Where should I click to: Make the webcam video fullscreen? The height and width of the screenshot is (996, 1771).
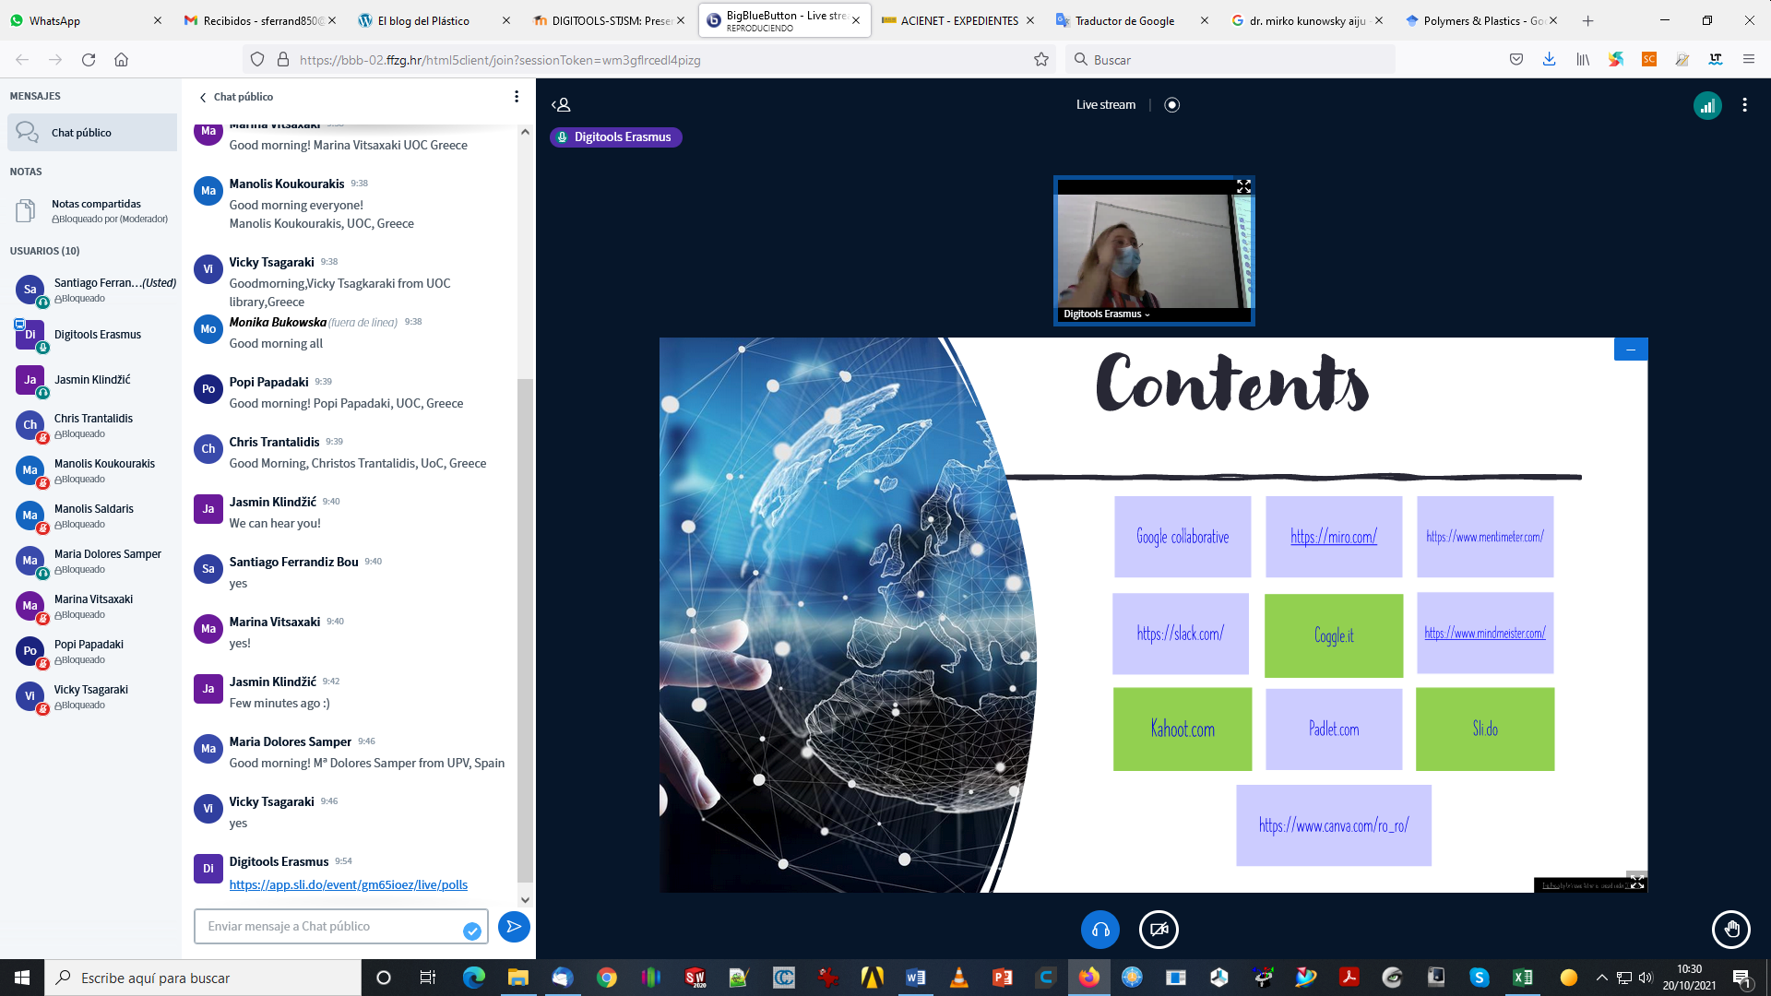coord(1243,187)
